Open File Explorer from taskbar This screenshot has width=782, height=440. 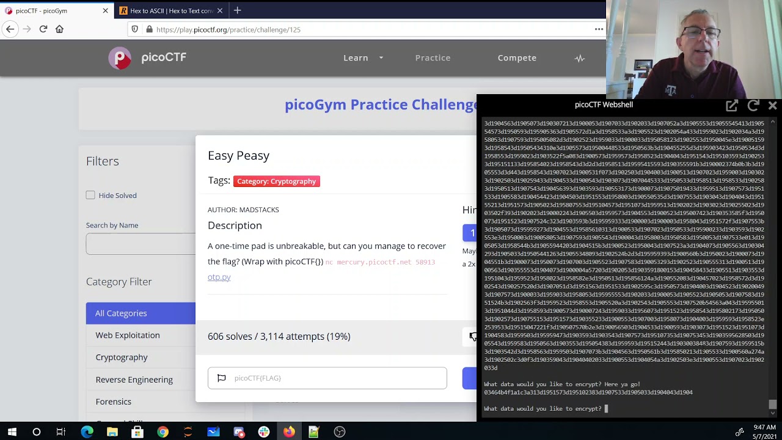112,432
